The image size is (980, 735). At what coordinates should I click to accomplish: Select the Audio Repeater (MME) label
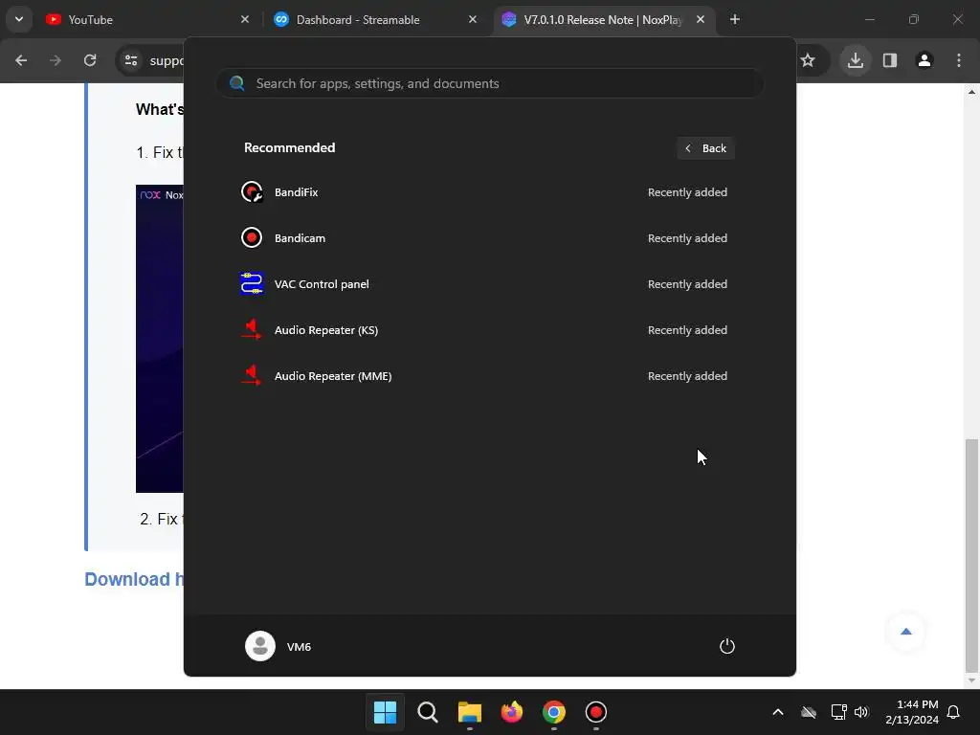(333, 376)
